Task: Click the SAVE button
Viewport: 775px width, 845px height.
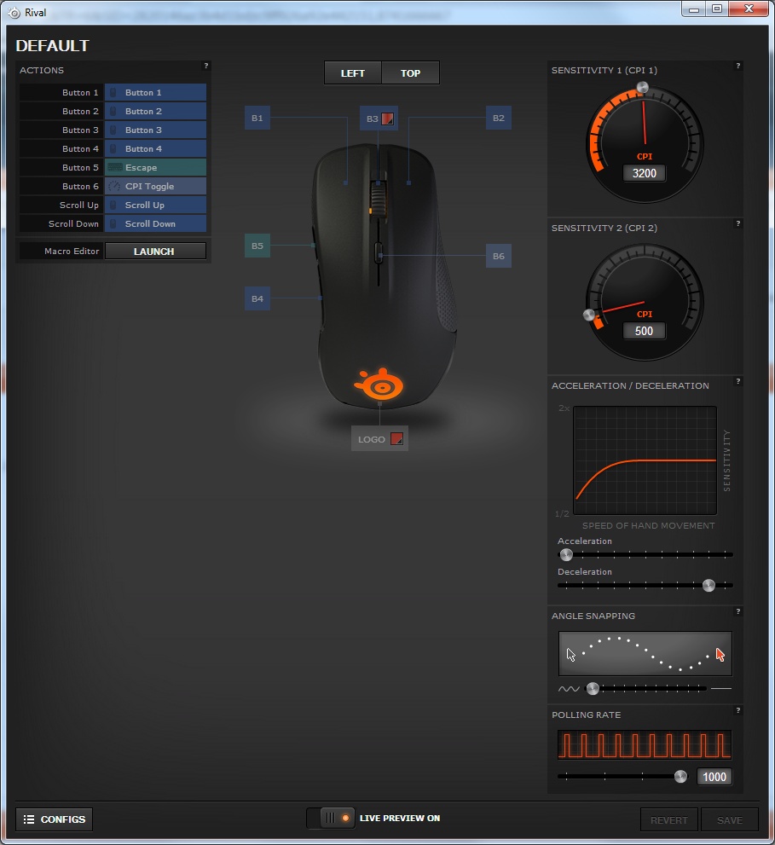Action: click(730, 819)
